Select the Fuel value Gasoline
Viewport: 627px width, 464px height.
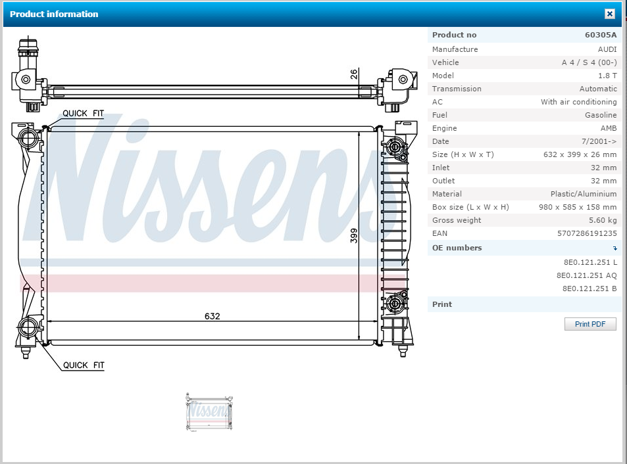tap(601, 115)
